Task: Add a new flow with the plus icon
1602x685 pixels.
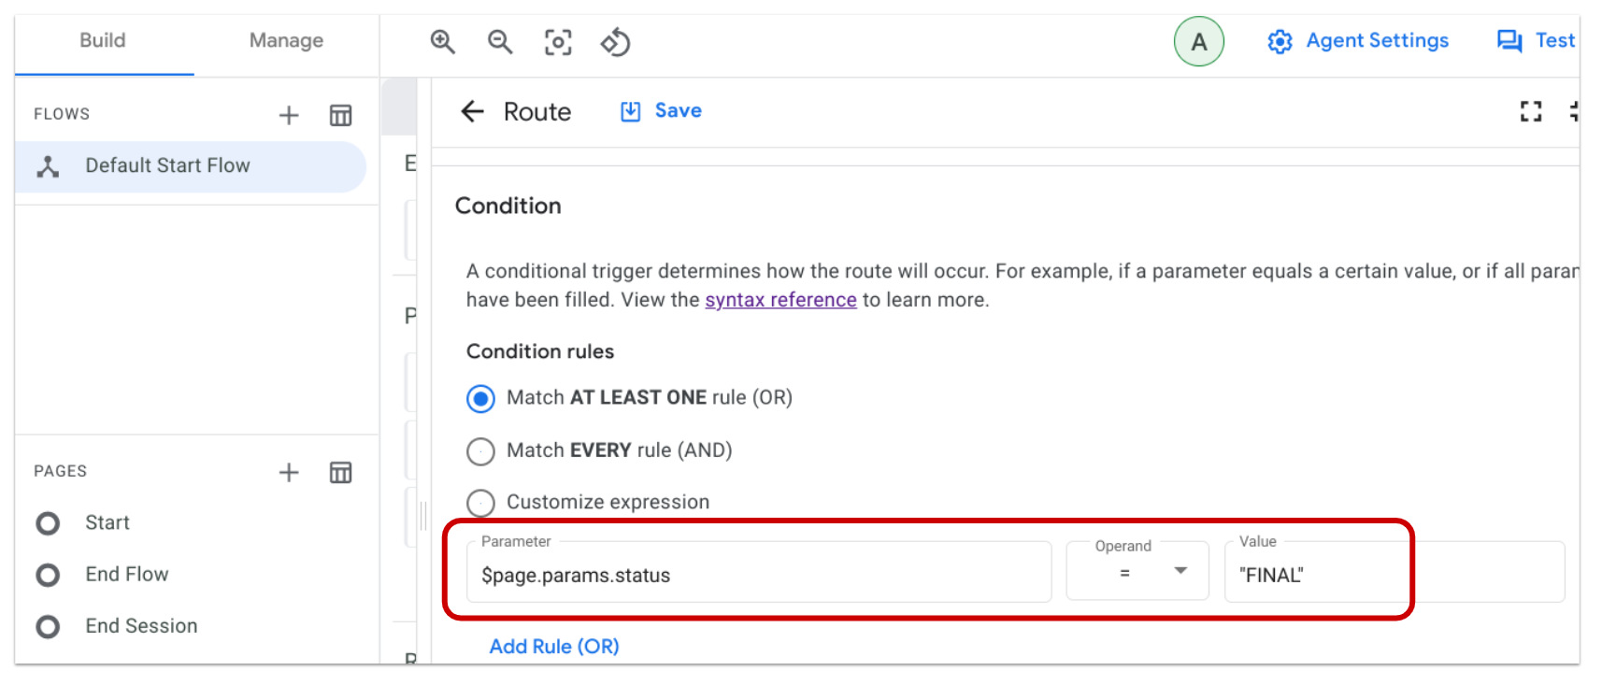Action: click(x=289, y=114)
